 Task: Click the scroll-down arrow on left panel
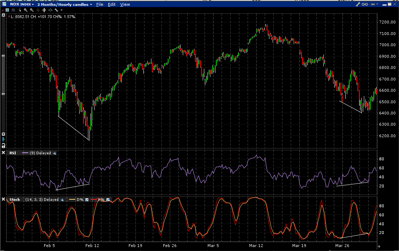point(3,134)
